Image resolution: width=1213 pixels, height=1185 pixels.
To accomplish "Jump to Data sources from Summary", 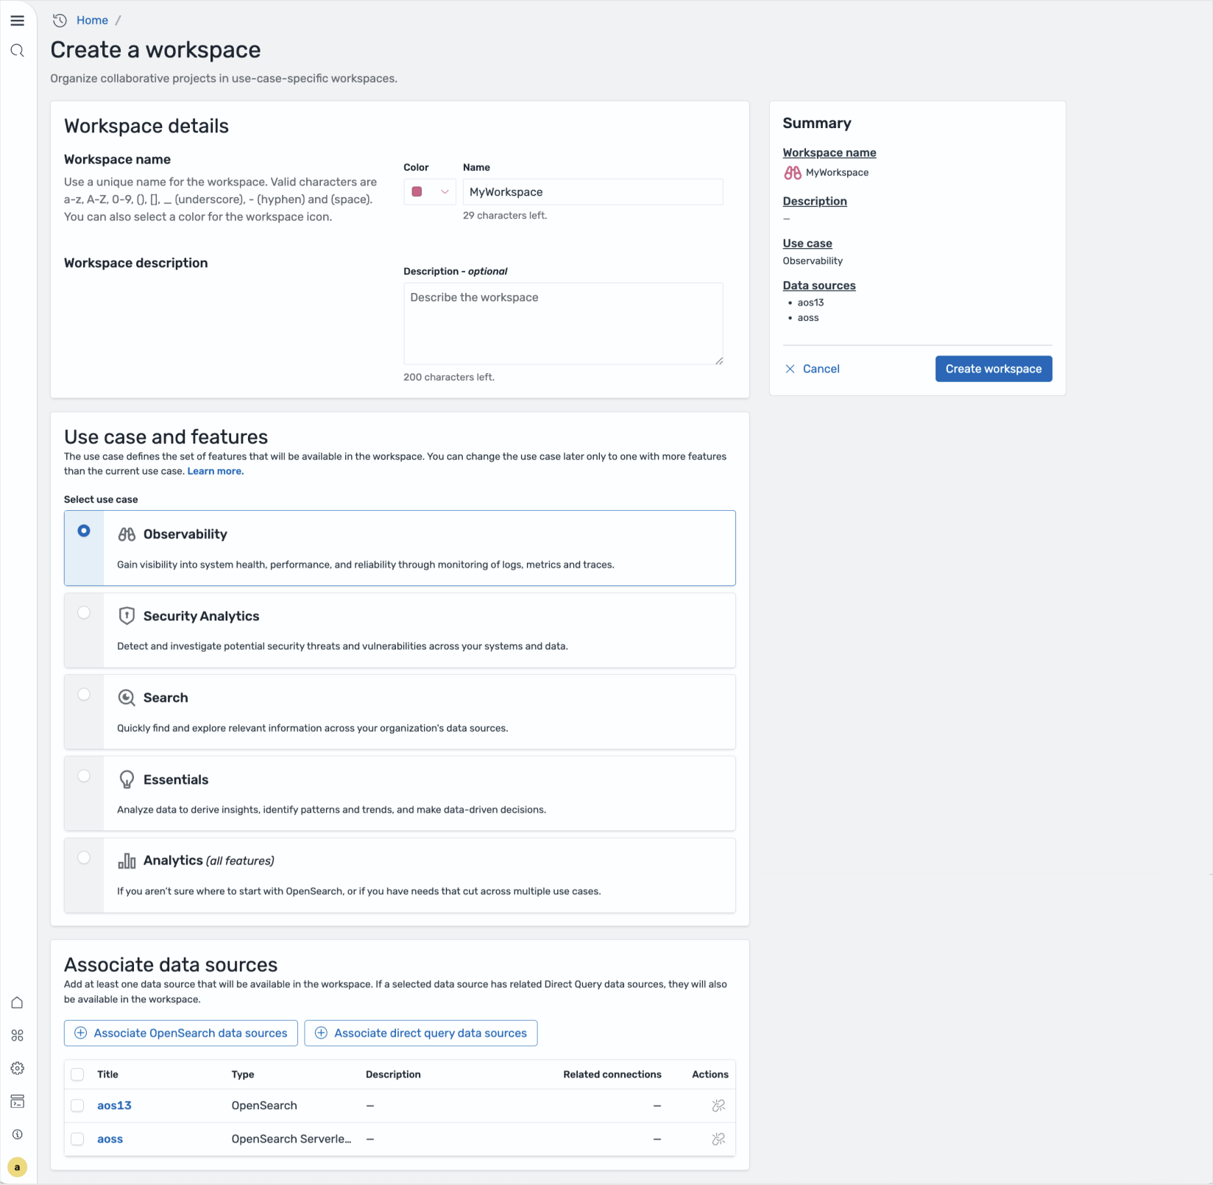I will point(819,286).
